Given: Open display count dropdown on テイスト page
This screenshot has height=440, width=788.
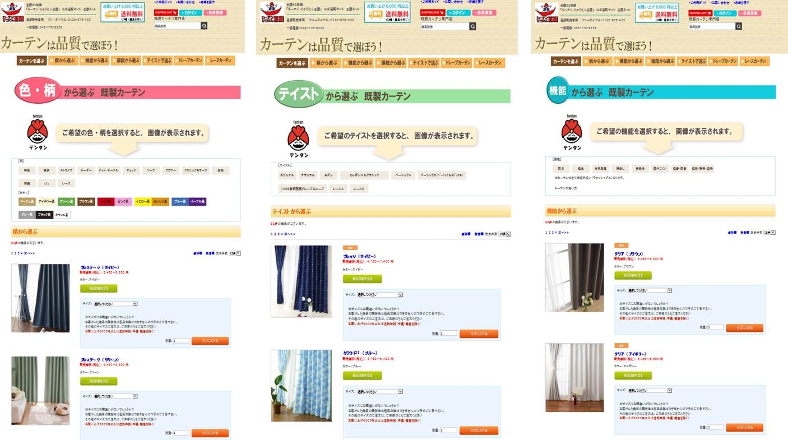Looking at the screenshot, I should [x=504, y=234].
